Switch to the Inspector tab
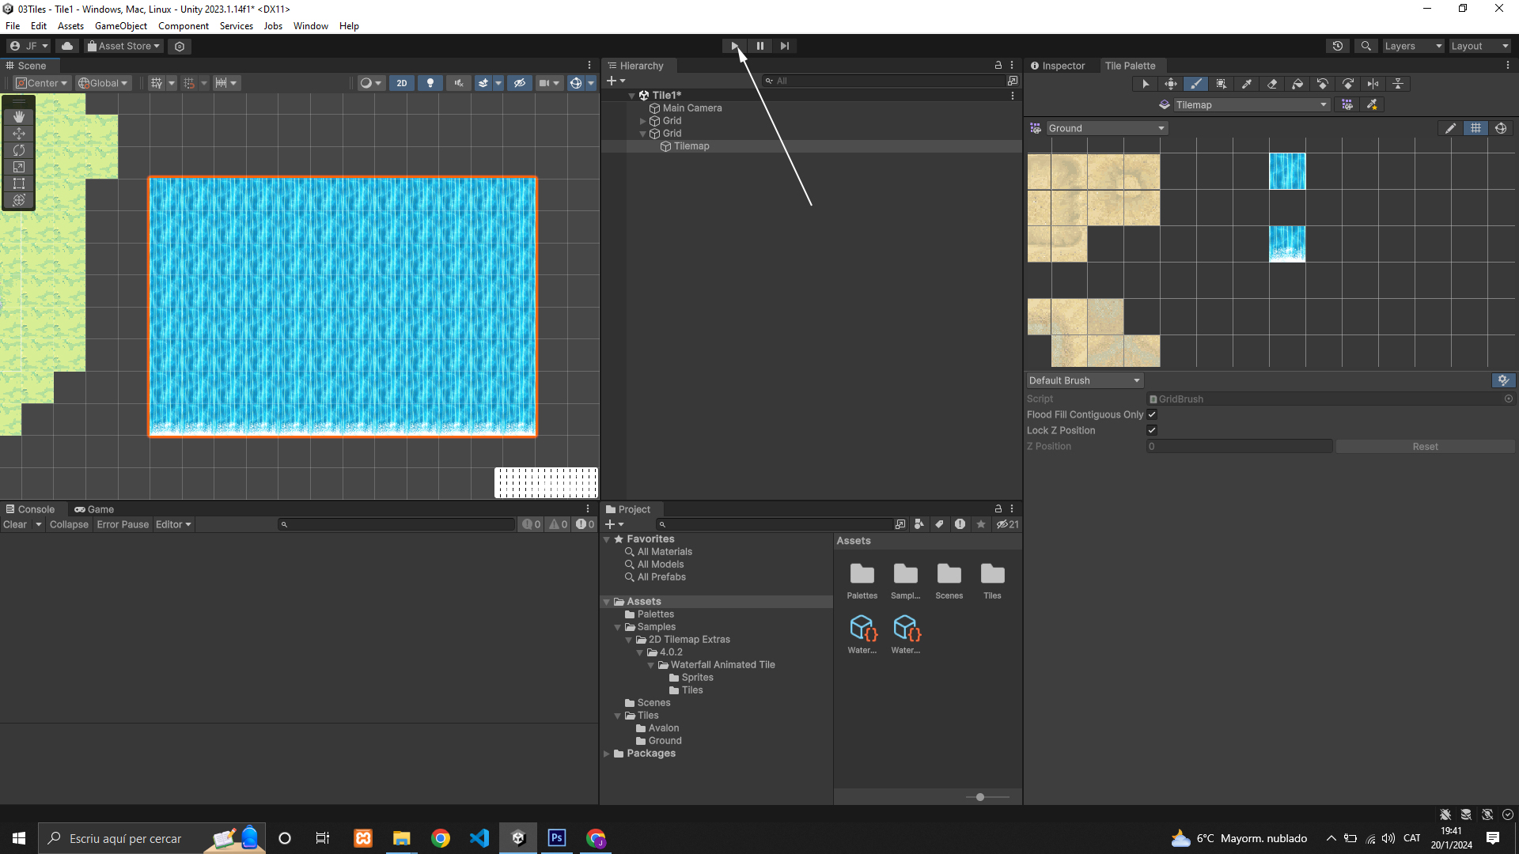Viewport: 1519px width, 854px height. coord(1058,66)
